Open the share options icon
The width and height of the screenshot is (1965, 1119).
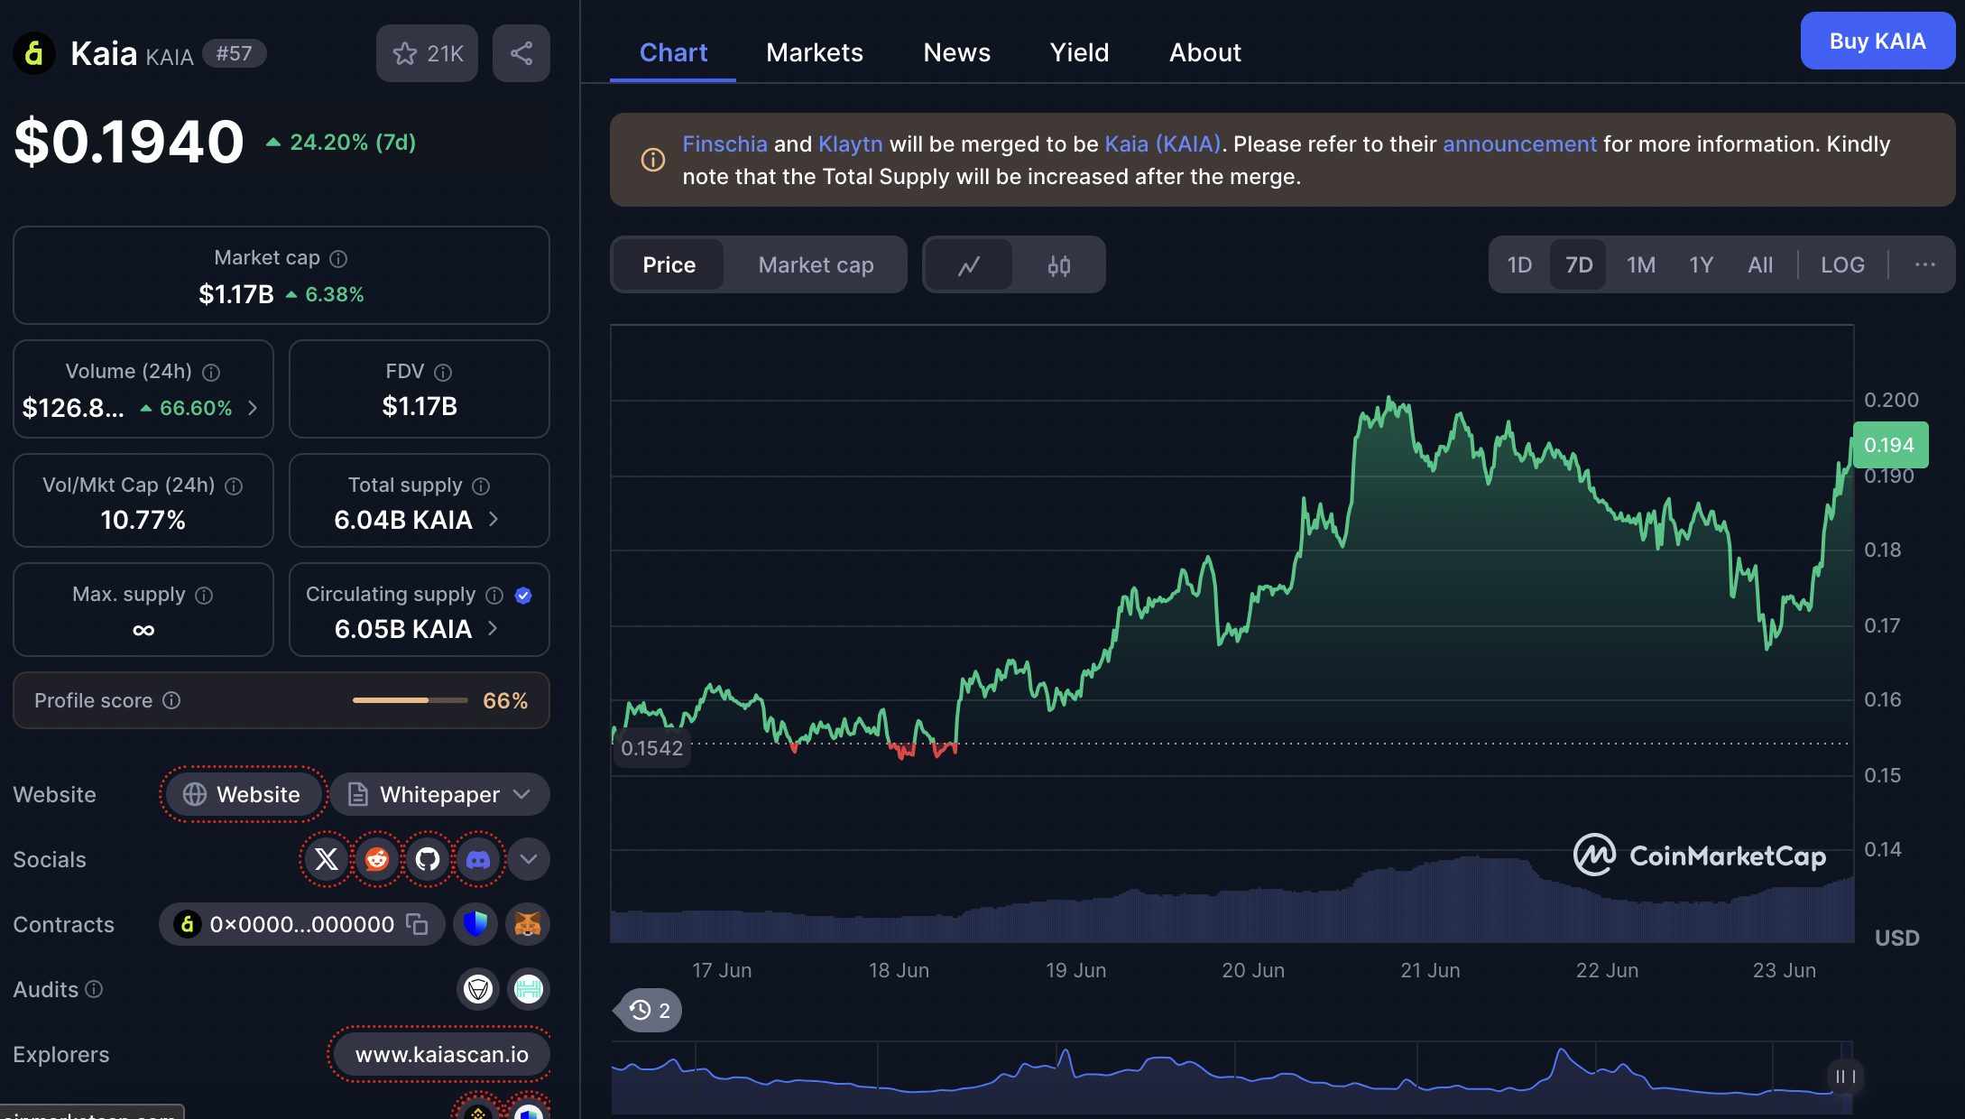[521, 53]
